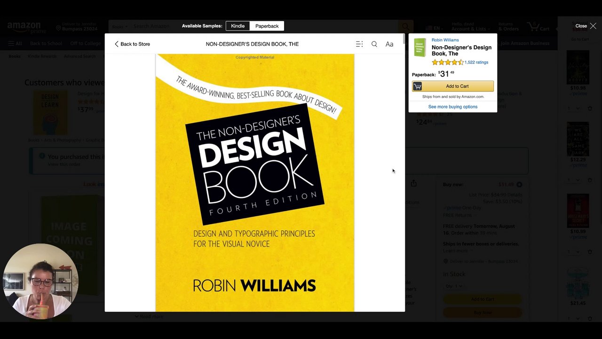Click the book cover preview page
This screenshot has height=339, width=602.
click(x=255, y=183)
